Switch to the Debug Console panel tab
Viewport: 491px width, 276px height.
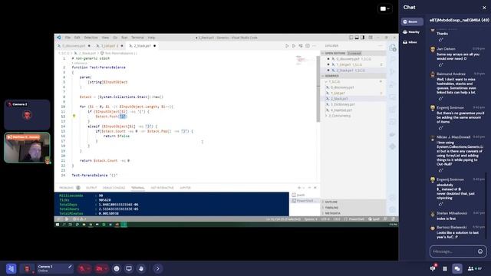click(114, 188)
